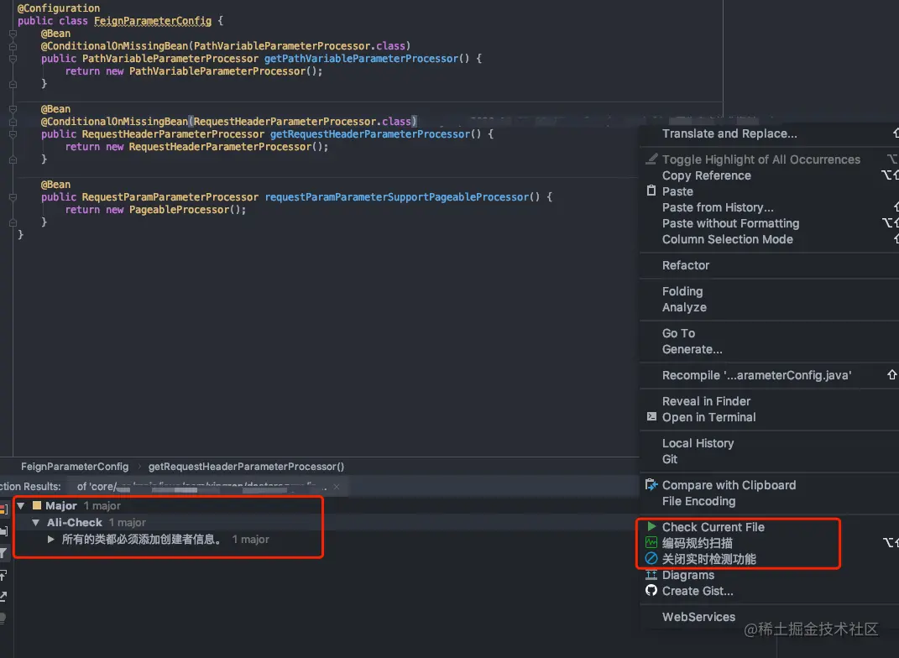Collapse the Ali-Check node arrow
Image resolution: width=899 pixels, height=658 pixels.
[35, 523]
